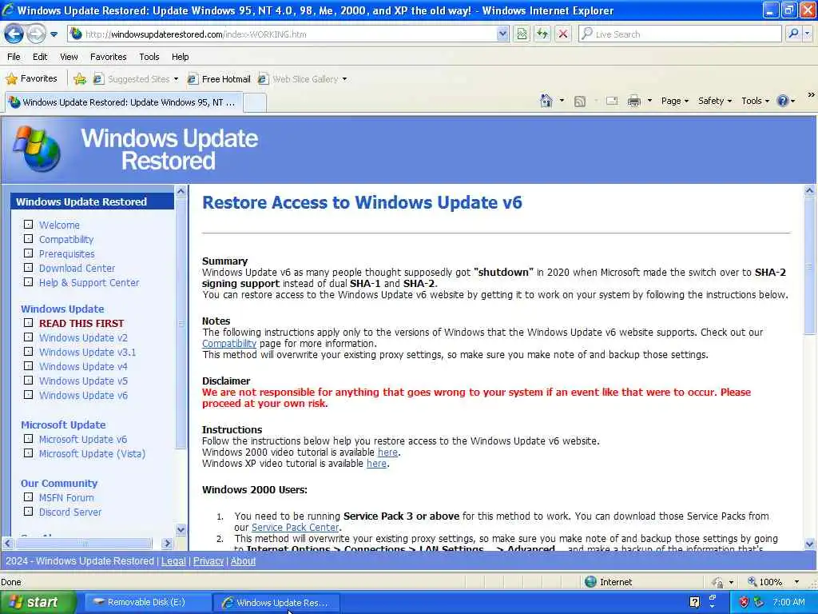Click Add to Favorites Bar icon

80,79
